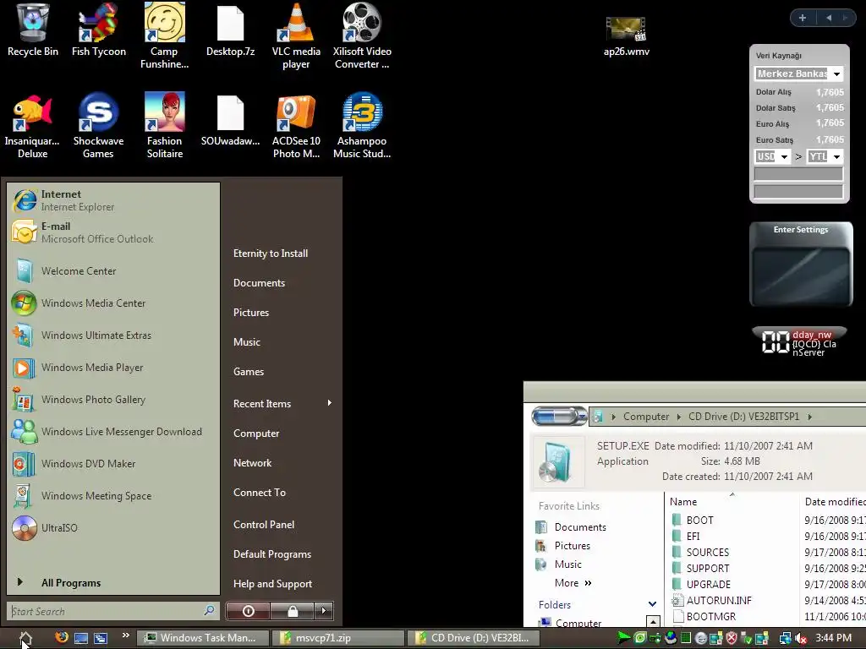Viewport: 866px width, 649px height.
Task: Expand All Programs list
Action: (71, 583)
